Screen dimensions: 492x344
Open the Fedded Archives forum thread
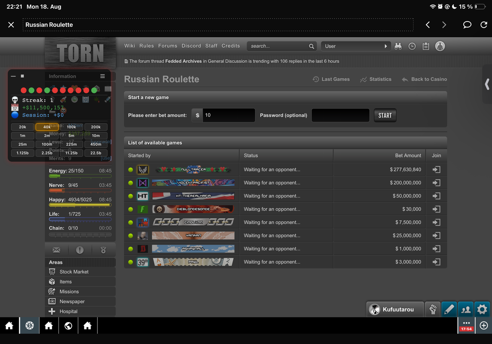point(183,61)
